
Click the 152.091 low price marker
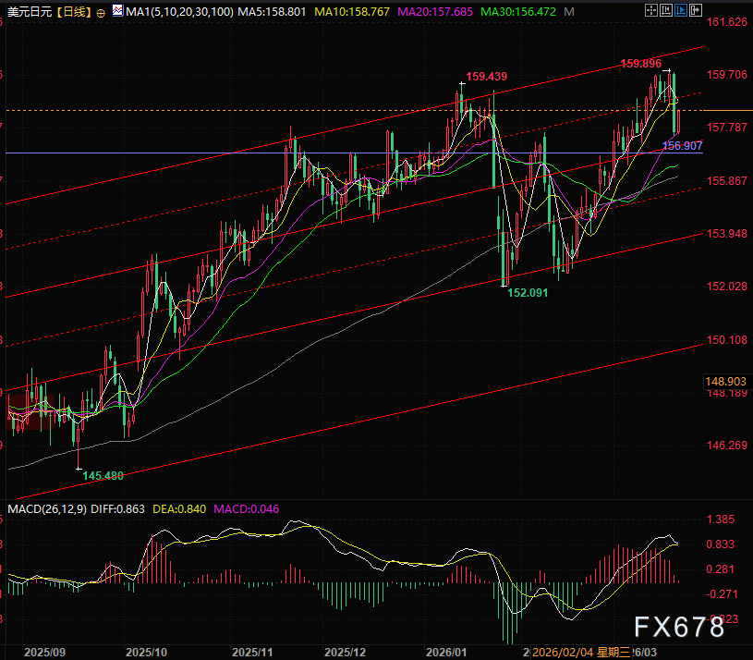tap(527, 292)
